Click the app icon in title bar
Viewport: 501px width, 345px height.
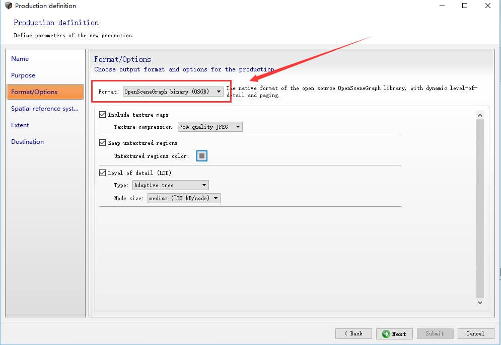(x=8, y=6)
